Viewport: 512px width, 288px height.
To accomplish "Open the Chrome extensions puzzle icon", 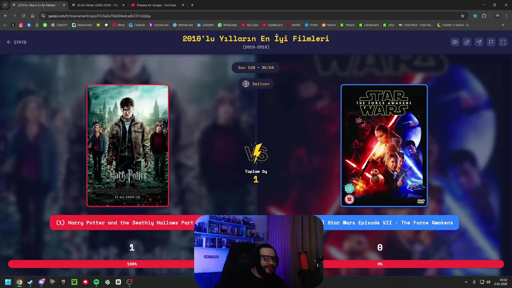I will click(x=484, y=16).
